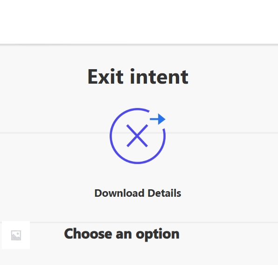Click the blank white header bar at top
Screen dimensions: 278x265
click(x=139, y=21)
